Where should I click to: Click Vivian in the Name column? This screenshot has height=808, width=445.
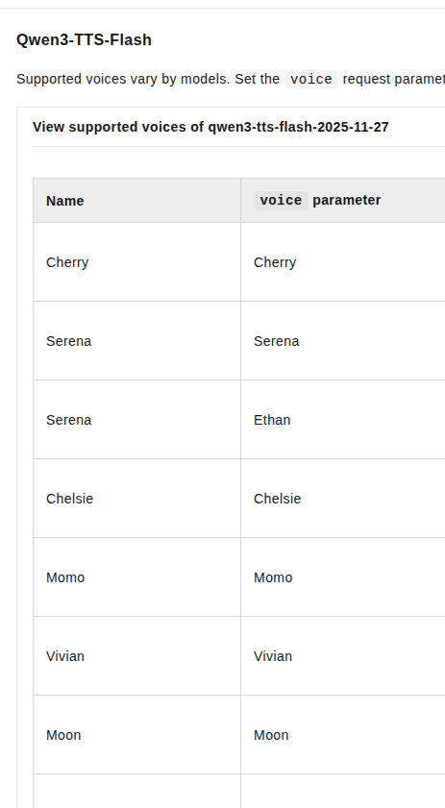click(65, 656)
